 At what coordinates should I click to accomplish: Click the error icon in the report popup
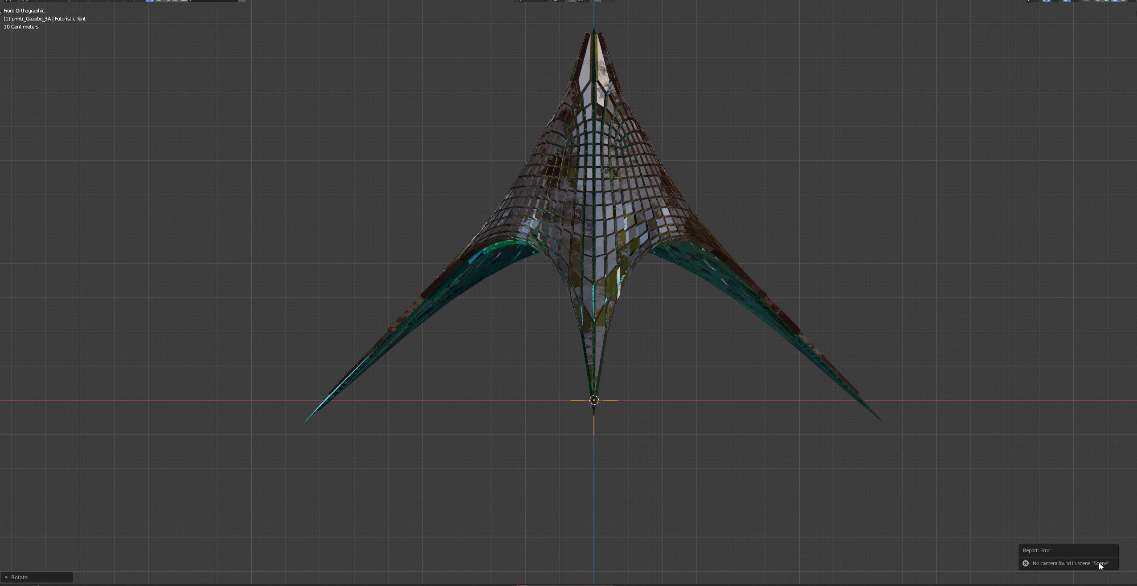click(1026, 563)
